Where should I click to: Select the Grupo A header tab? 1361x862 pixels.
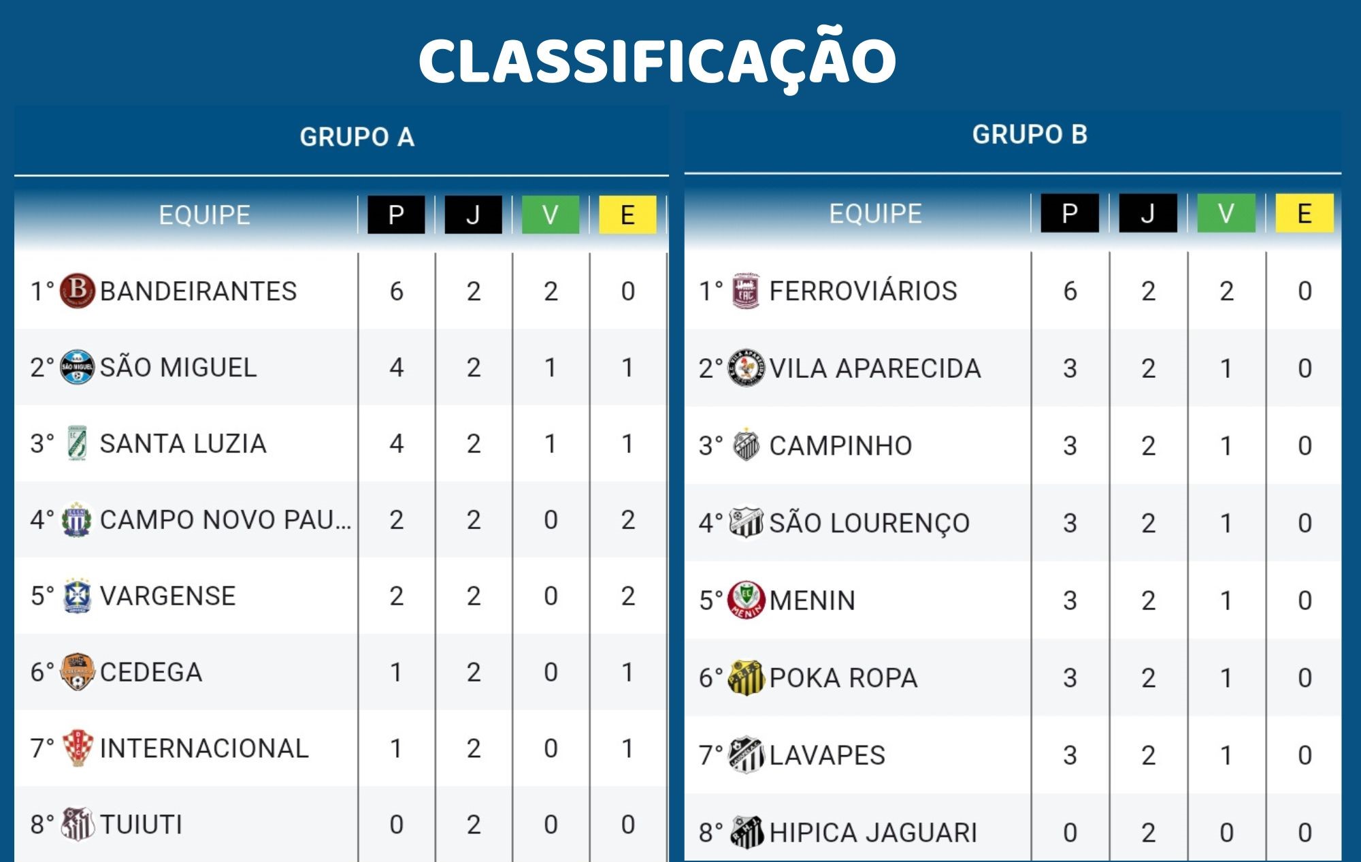point(357,137)
